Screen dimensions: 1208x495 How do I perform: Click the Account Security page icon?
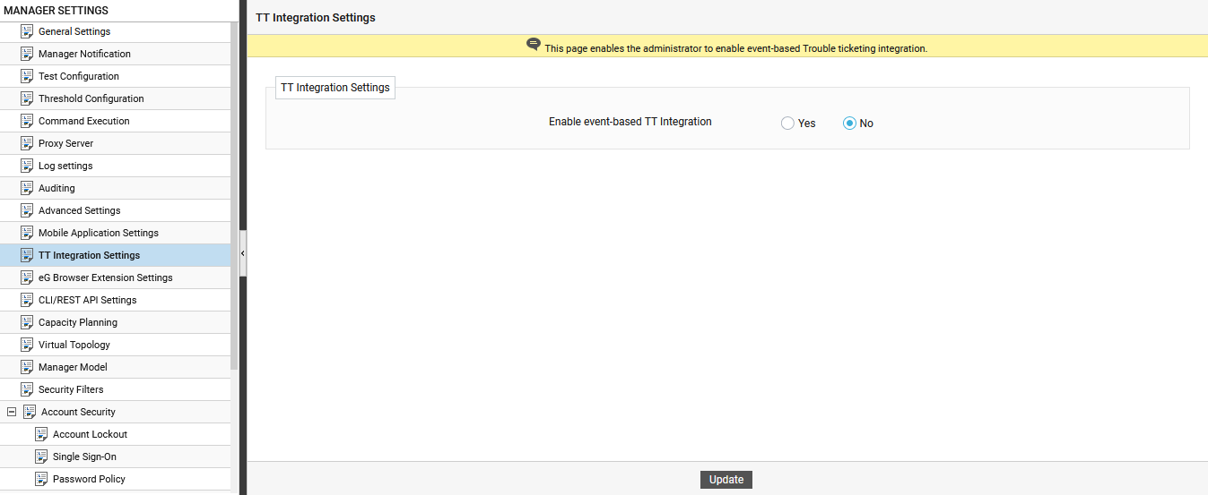click(x=30, y=412)
